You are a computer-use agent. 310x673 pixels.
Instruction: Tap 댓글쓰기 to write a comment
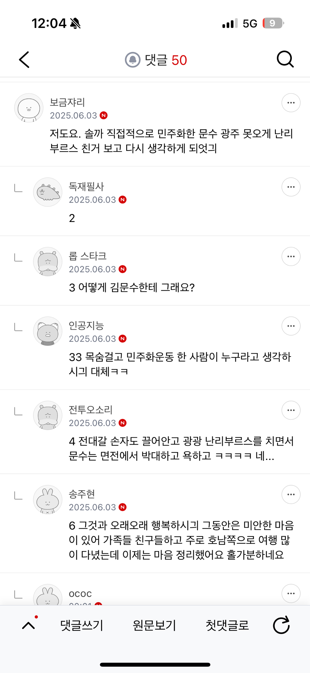82,625
